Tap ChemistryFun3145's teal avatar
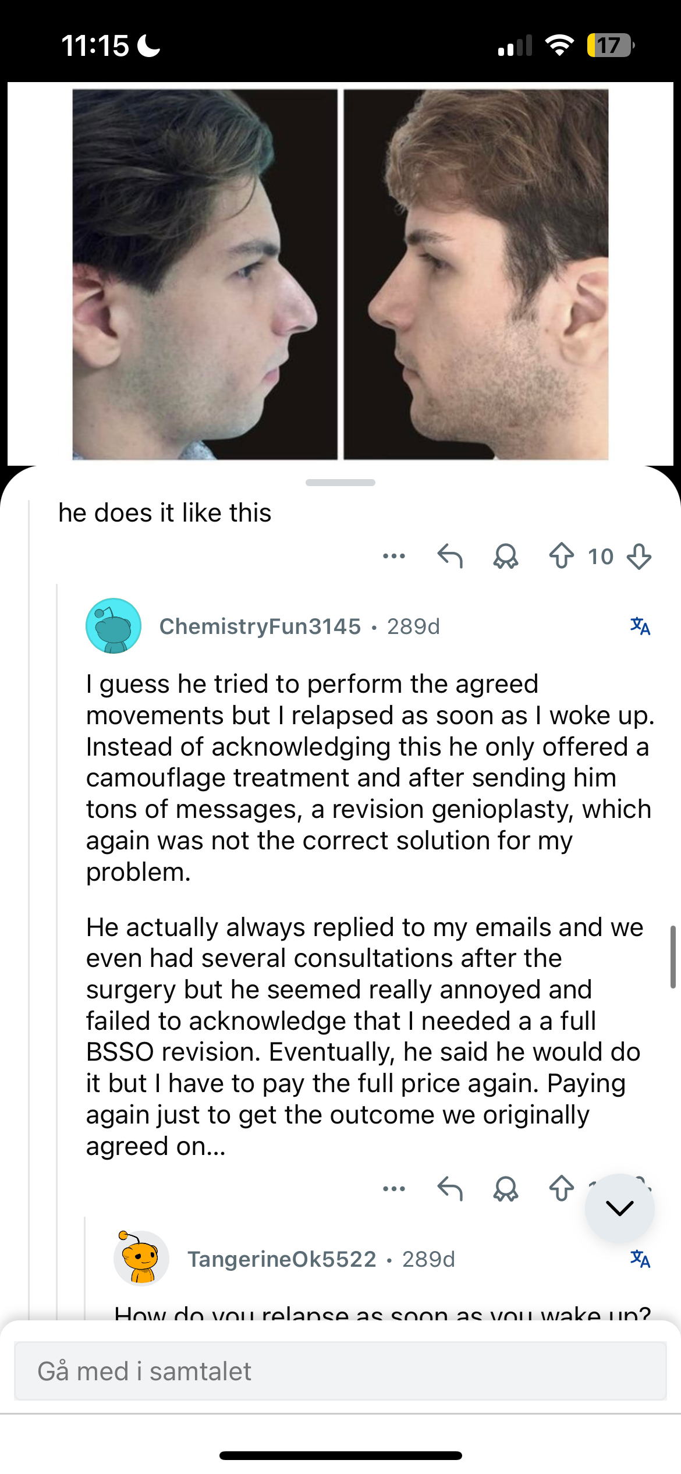 click(114, 626)
